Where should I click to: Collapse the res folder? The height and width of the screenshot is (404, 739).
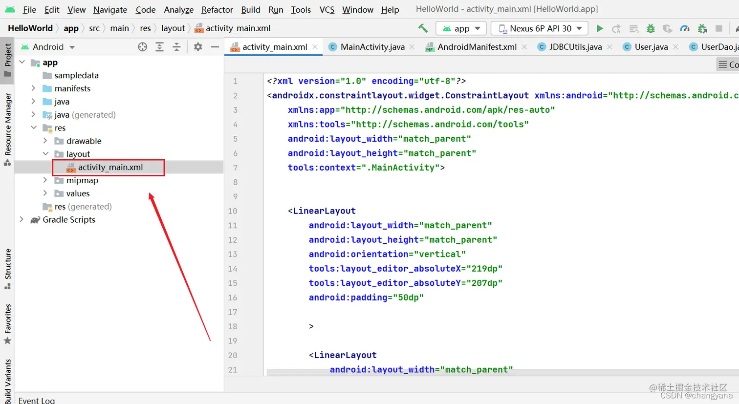[33, 128]
